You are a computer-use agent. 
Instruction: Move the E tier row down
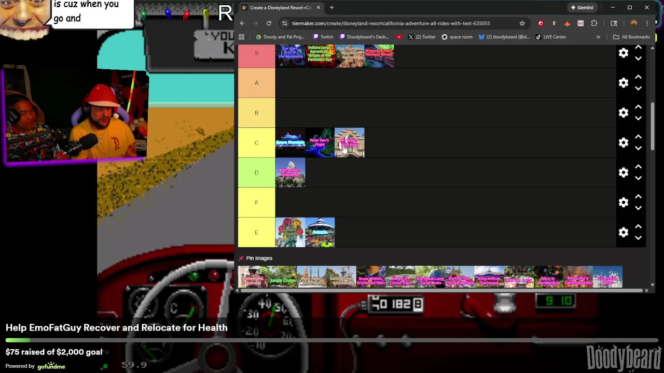click(x=638, y=238)
